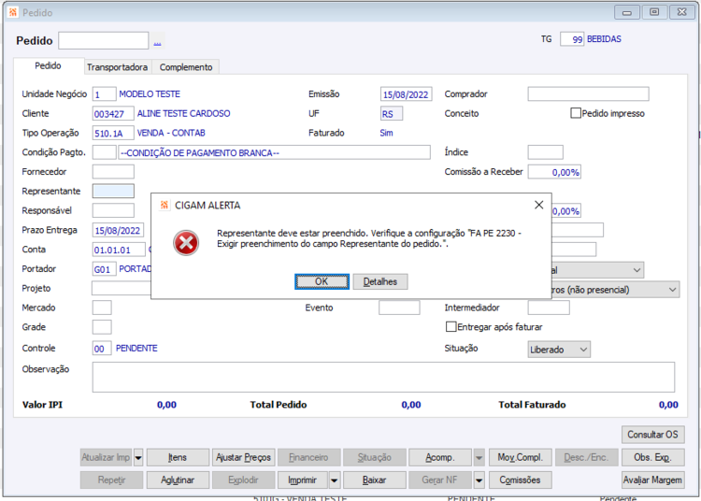Click OK in the CIGAM alert

pyautogui.click(x=322, y=281)
